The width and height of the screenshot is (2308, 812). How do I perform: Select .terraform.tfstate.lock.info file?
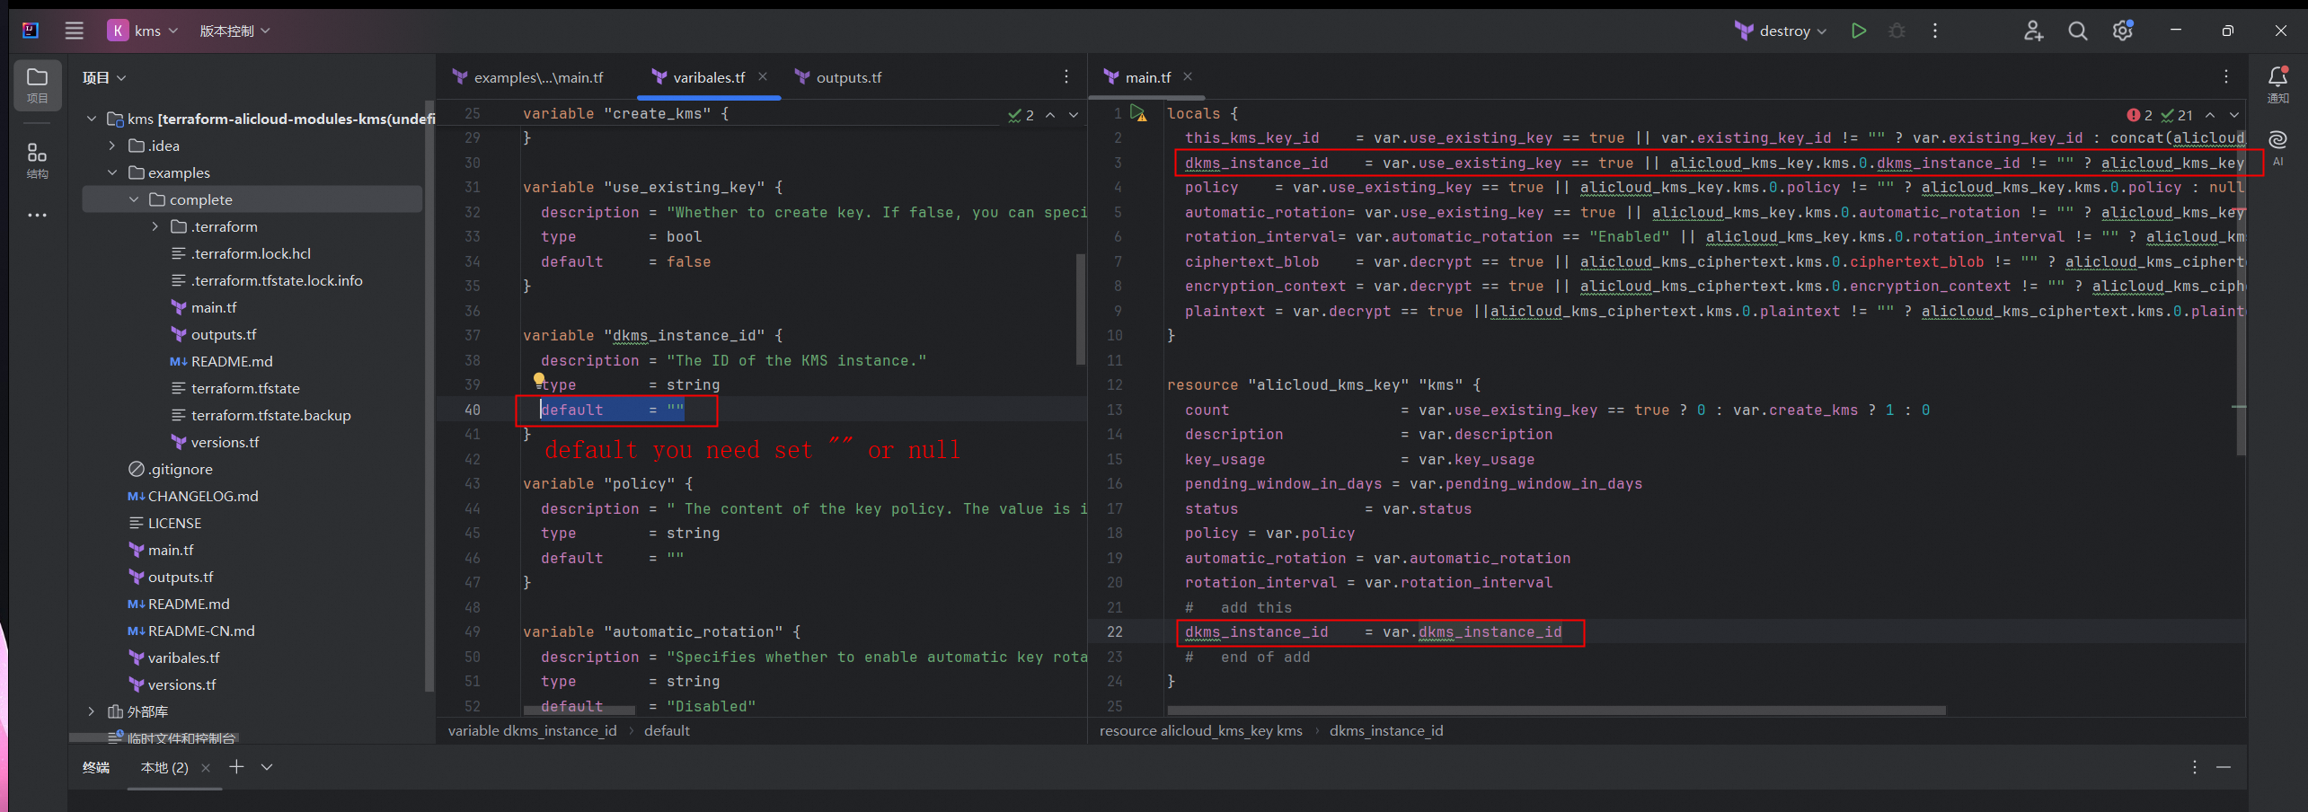(277, 280)
